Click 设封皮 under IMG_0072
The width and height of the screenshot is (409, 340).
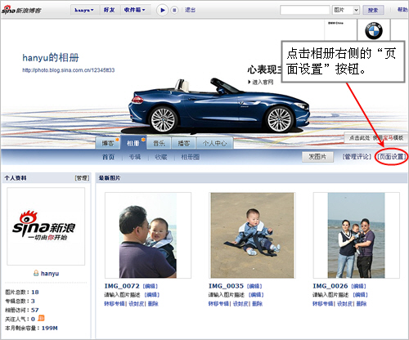[136, 303]
